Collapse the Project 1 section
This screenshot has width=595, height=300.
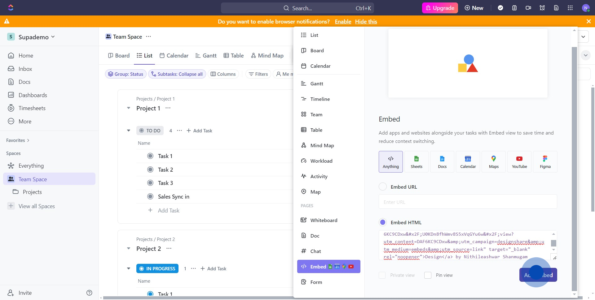129,108
